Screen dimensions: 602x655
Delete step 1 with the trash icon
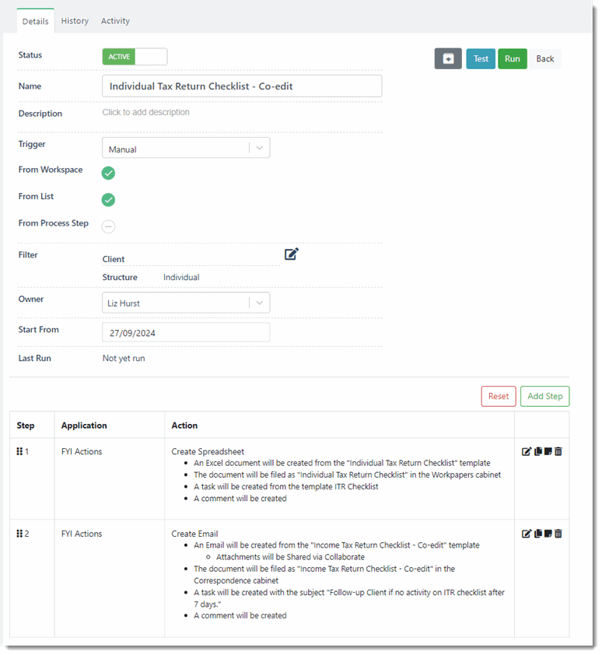pos(558,451)
